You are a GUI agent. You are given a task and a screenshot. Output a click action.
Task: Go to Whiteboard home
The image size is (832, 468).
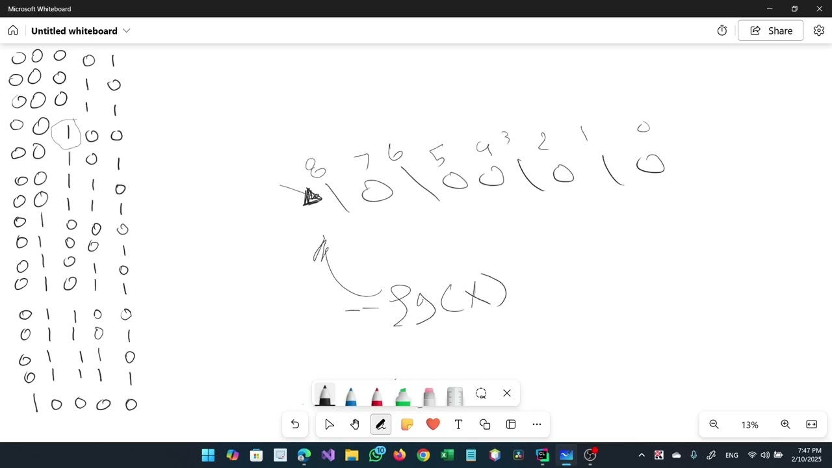point(13,31)
